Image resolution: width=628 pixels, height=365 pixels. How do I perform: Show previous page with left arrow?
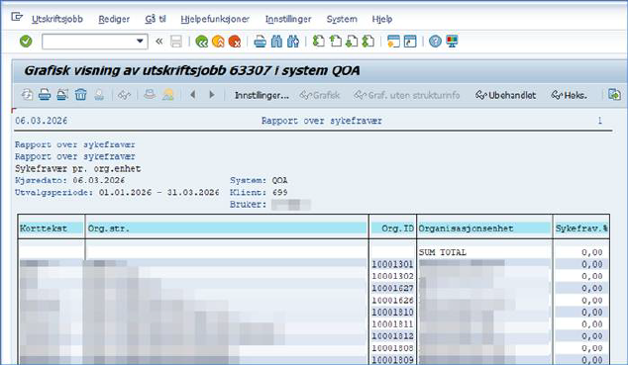193,95
